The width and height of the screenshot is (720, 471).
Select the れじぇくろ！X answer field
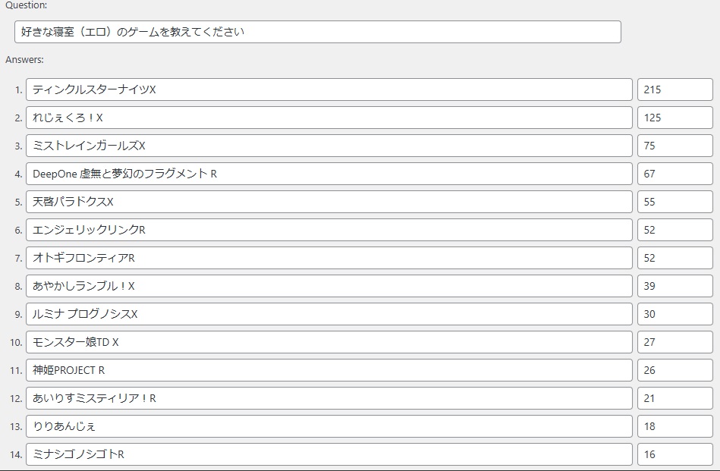(x=329, y=118)
